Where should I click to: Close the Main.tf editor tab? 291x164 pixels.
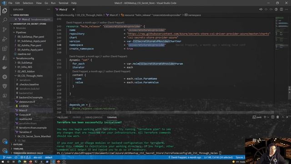[74, 9]
